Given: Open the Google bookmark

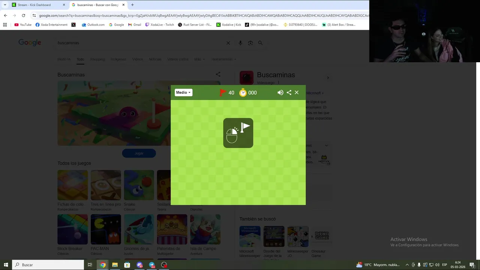Looking at the screenshot, I should point(116,25).
